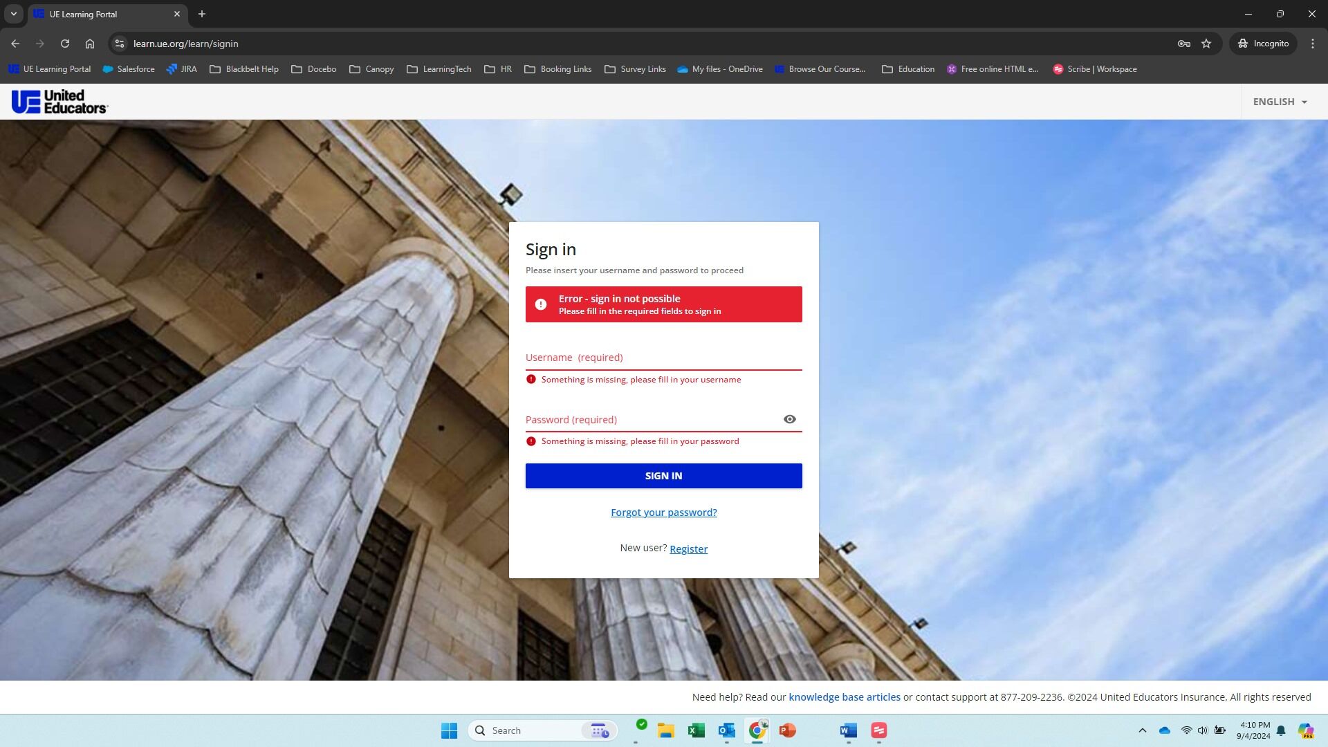Open the Scribe | Workspace bookmark
This screenshot has width=1328, height=747.
1095,69
